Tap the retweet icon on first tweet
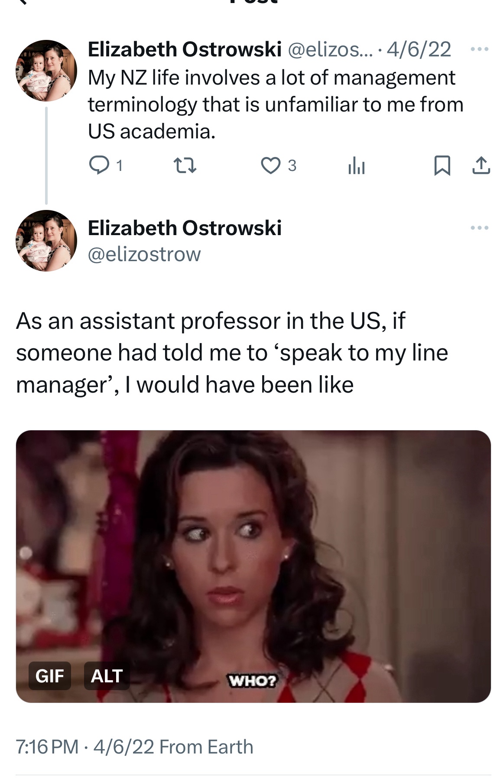 [x=185, y=166]
